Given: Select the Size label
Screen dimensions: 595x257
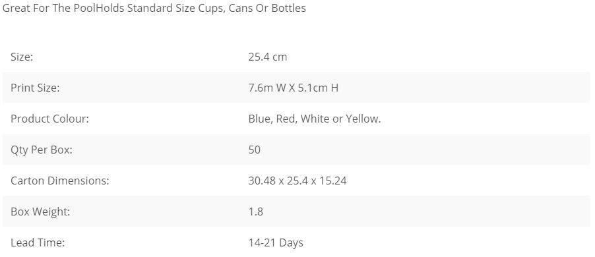Looking at the screenshot, I should pyautogui.click(x=22, y=57).
